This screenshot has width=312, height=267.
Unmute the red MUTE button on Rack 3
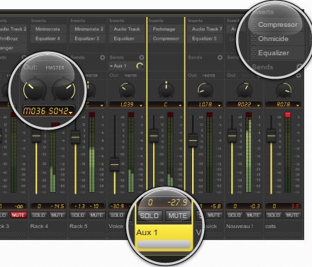(18, 215)
